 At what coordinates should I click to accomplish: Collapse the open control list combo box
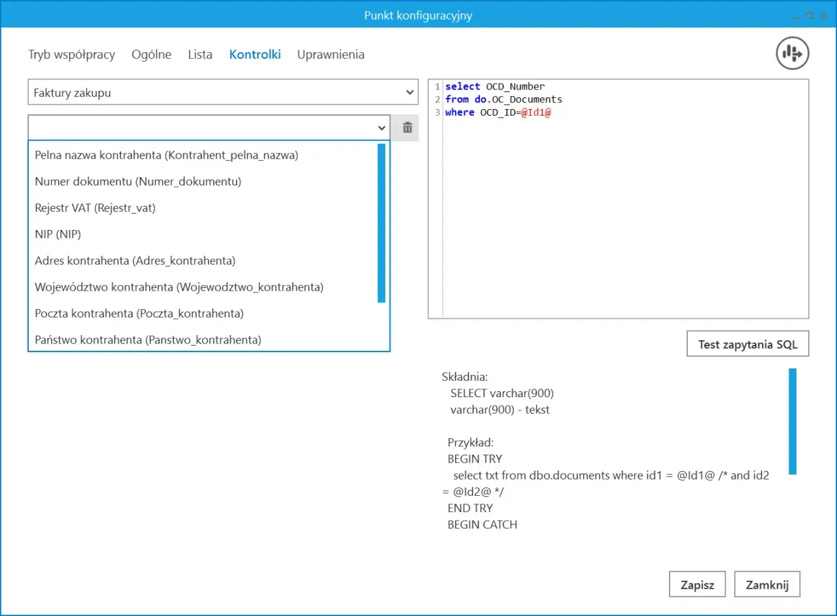tap(382, 128)
